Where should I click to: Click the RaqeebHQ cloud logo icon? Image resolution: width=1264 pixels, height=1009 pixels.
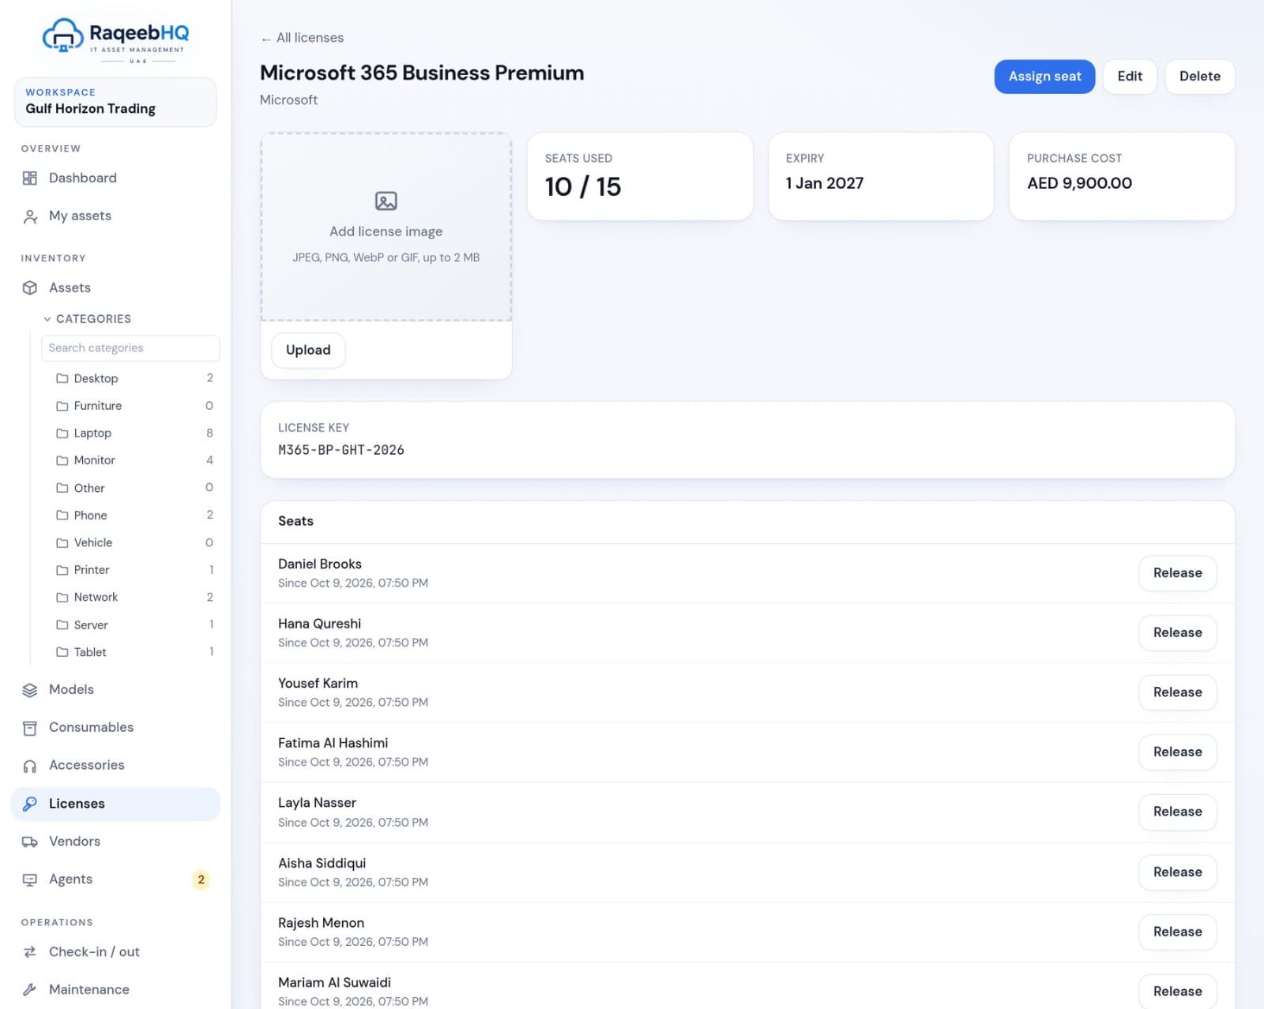(62, 36)
